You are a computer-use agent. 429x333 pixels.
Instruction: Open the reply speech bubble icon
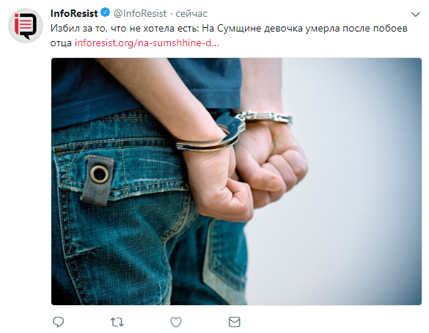coord(58,322)
